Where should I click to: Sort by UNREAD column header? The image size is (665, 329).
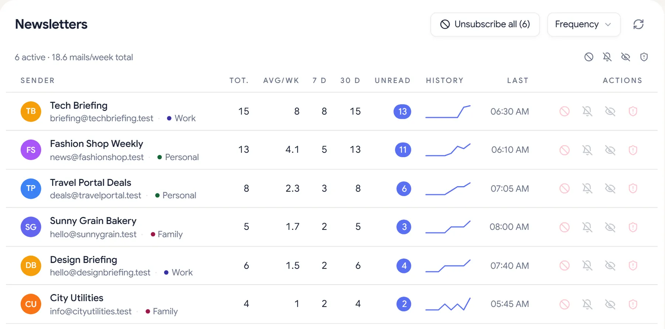[x=393, y=80]
